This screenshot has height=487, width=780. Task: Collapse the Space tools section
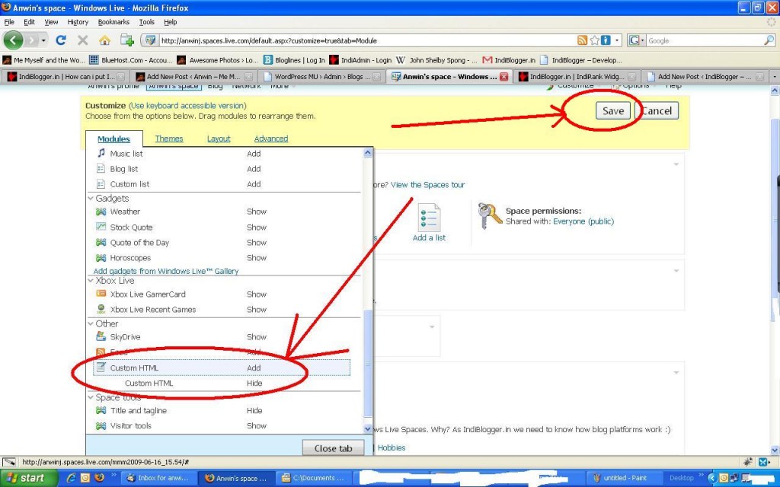click(91, 397)
